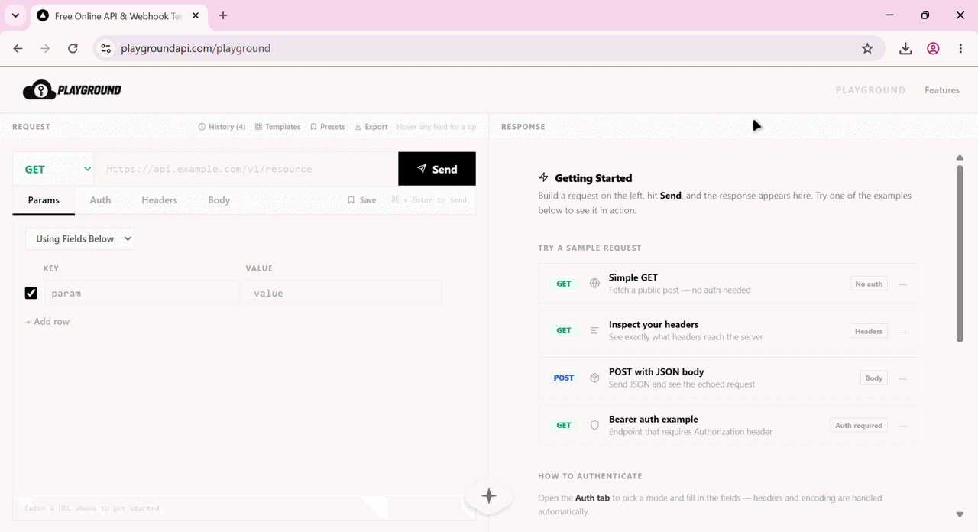Image resolution: width=978 pixels, height=532 pixels.
Task: Open a new browser tab
Action: pyautogui.click(x=223, y=15)
